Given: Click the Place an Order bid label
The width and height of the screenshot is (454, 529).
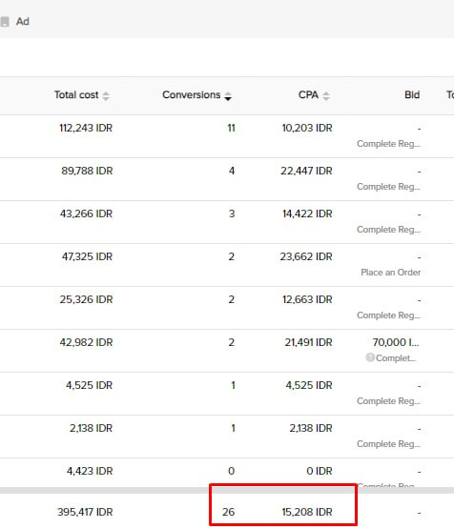Looking at the screenshot, I should [x=390, y=273].
